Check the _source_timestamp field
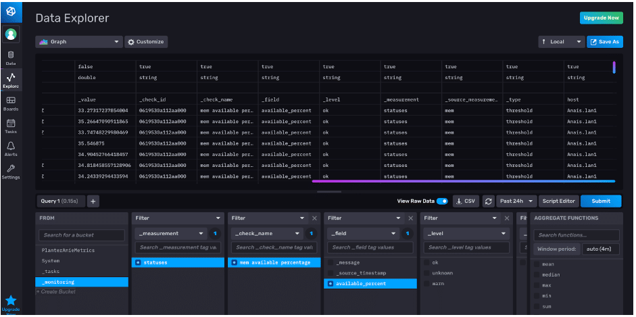The height and width of the screenshot is (317, 636). pos(331,273)
